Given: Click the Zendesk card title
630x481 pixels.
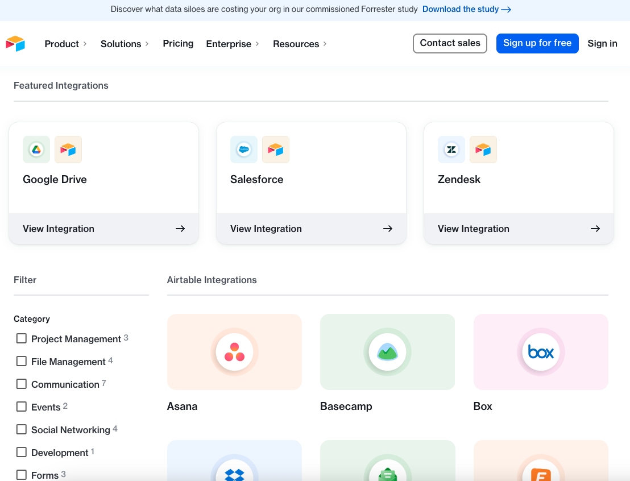Looking at the screenshot, I should coord(459,179).
